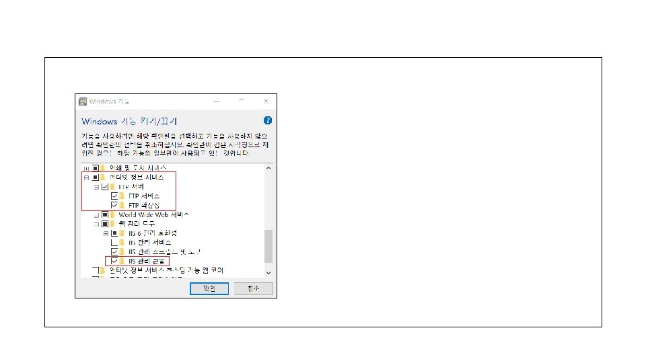The width and height of the screenshot is (646, 363).
Task: Click the folder icon beside IIS 6 관리 호환성
Action: [122, 233]
